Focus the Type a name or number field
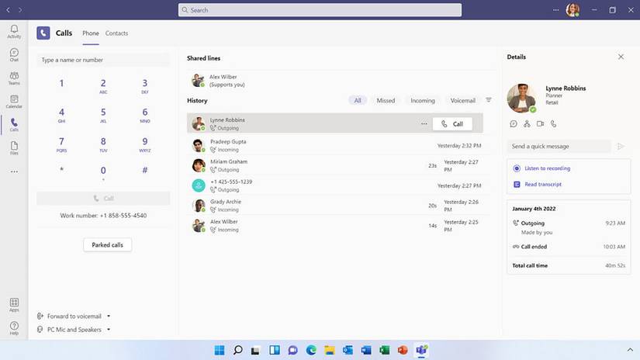 tap(103, 60)
